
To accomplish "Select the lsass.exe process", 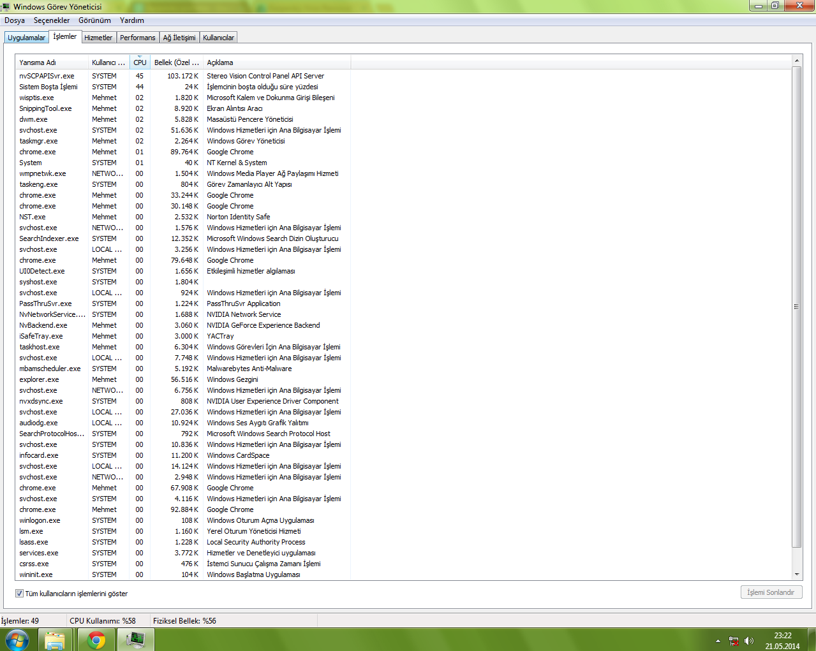I will tap(183, 542).
